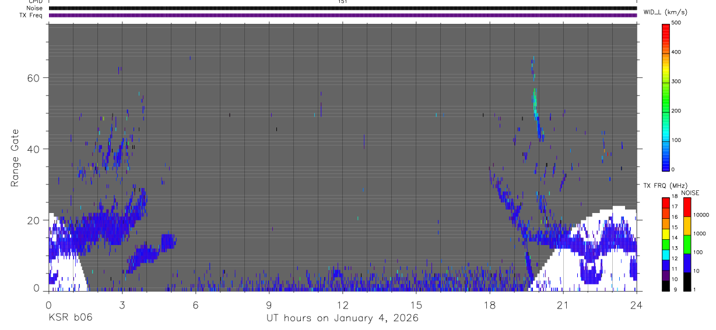716x330 pixels.
Task: Click the 'UT hours on January 4, 2026' caption
Action: click(342, 318)
